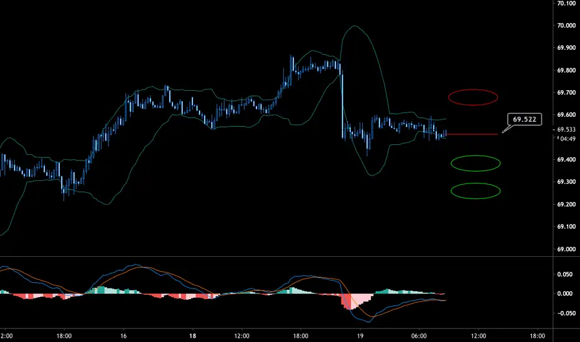Click the 0.000 MACD axis label
The height and width of the screenshot is (342, 580).
[565, 293]
